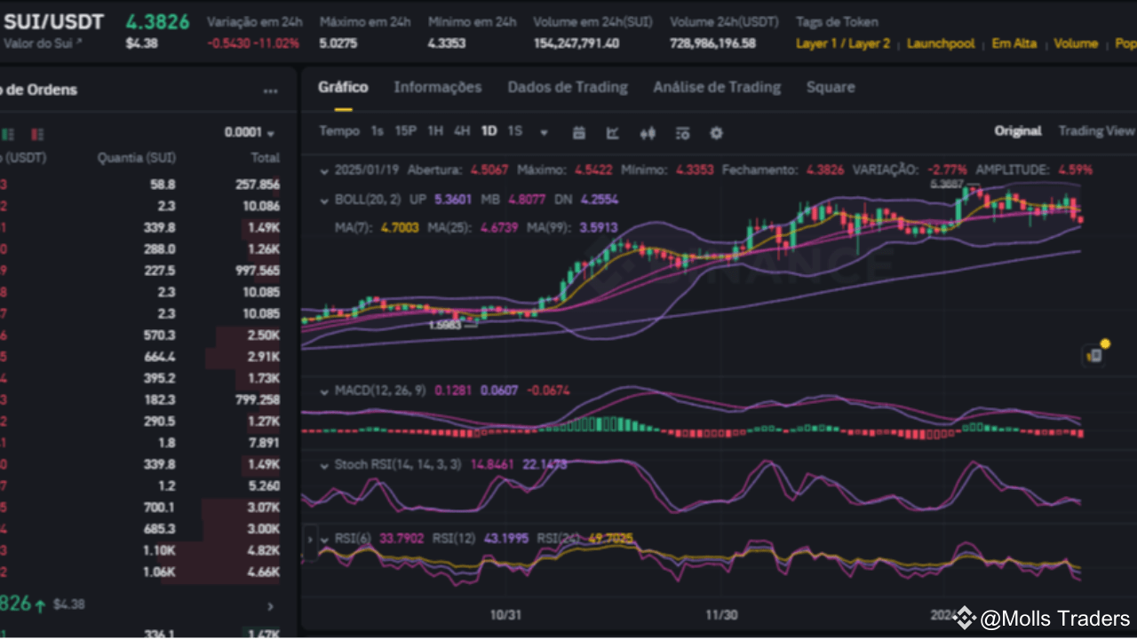Click the Em Alta token tag
This screenshot has width=1137, height=639.
coord(1014,43)
